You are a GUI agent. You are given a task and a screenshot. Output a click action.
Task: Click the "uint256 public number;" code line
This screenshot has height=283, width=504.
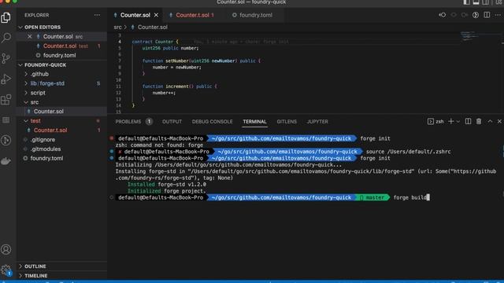point(170,48)
